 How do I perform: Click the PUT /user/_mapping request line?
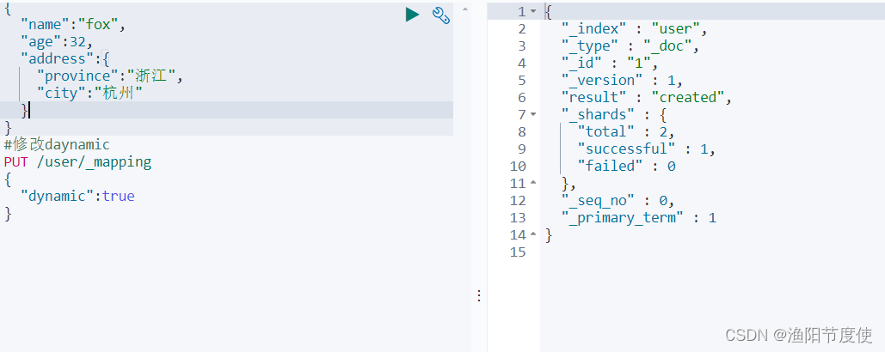(78, 162)
